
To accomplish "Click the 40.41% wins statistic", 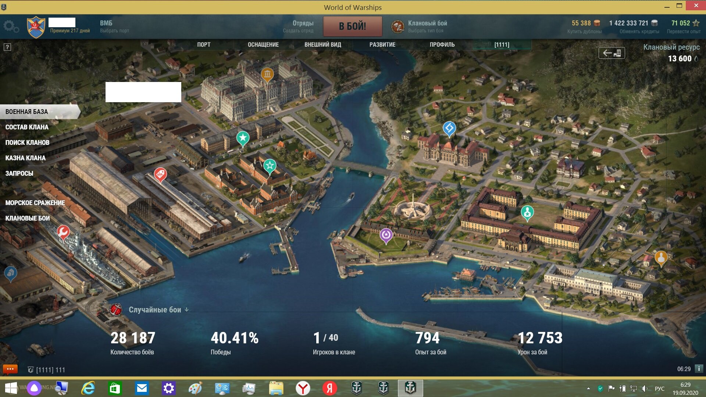I will (235, 343).
